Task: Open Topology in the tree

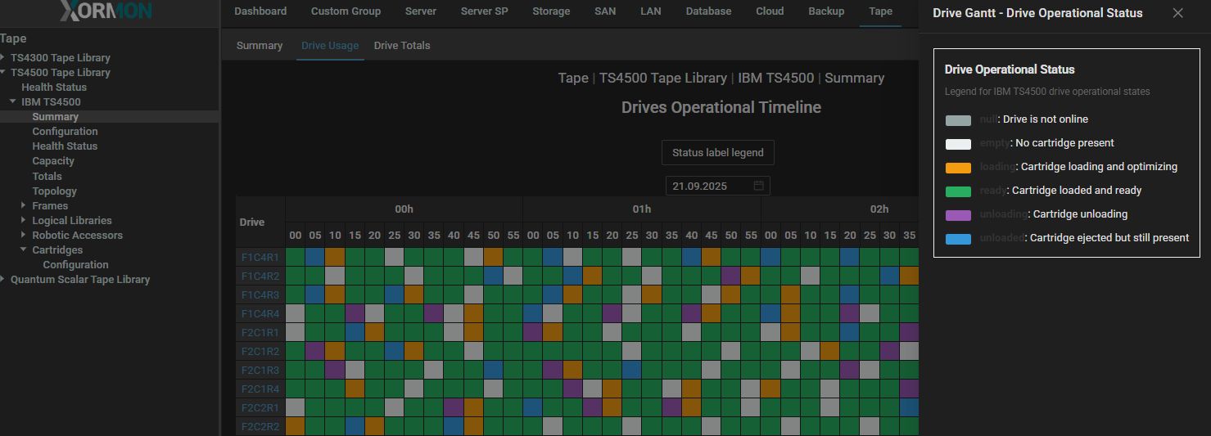Action: [54, 191]
